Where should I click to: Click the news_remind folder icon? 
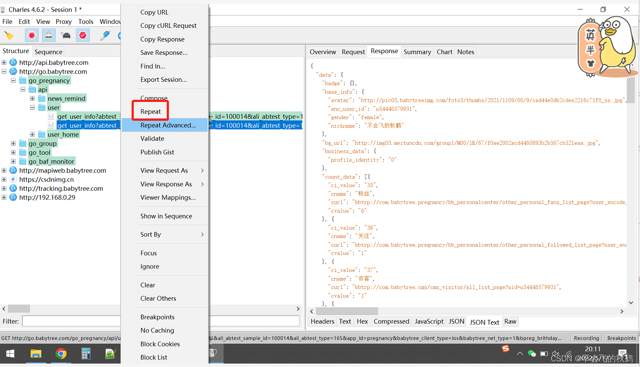[42, 98]
